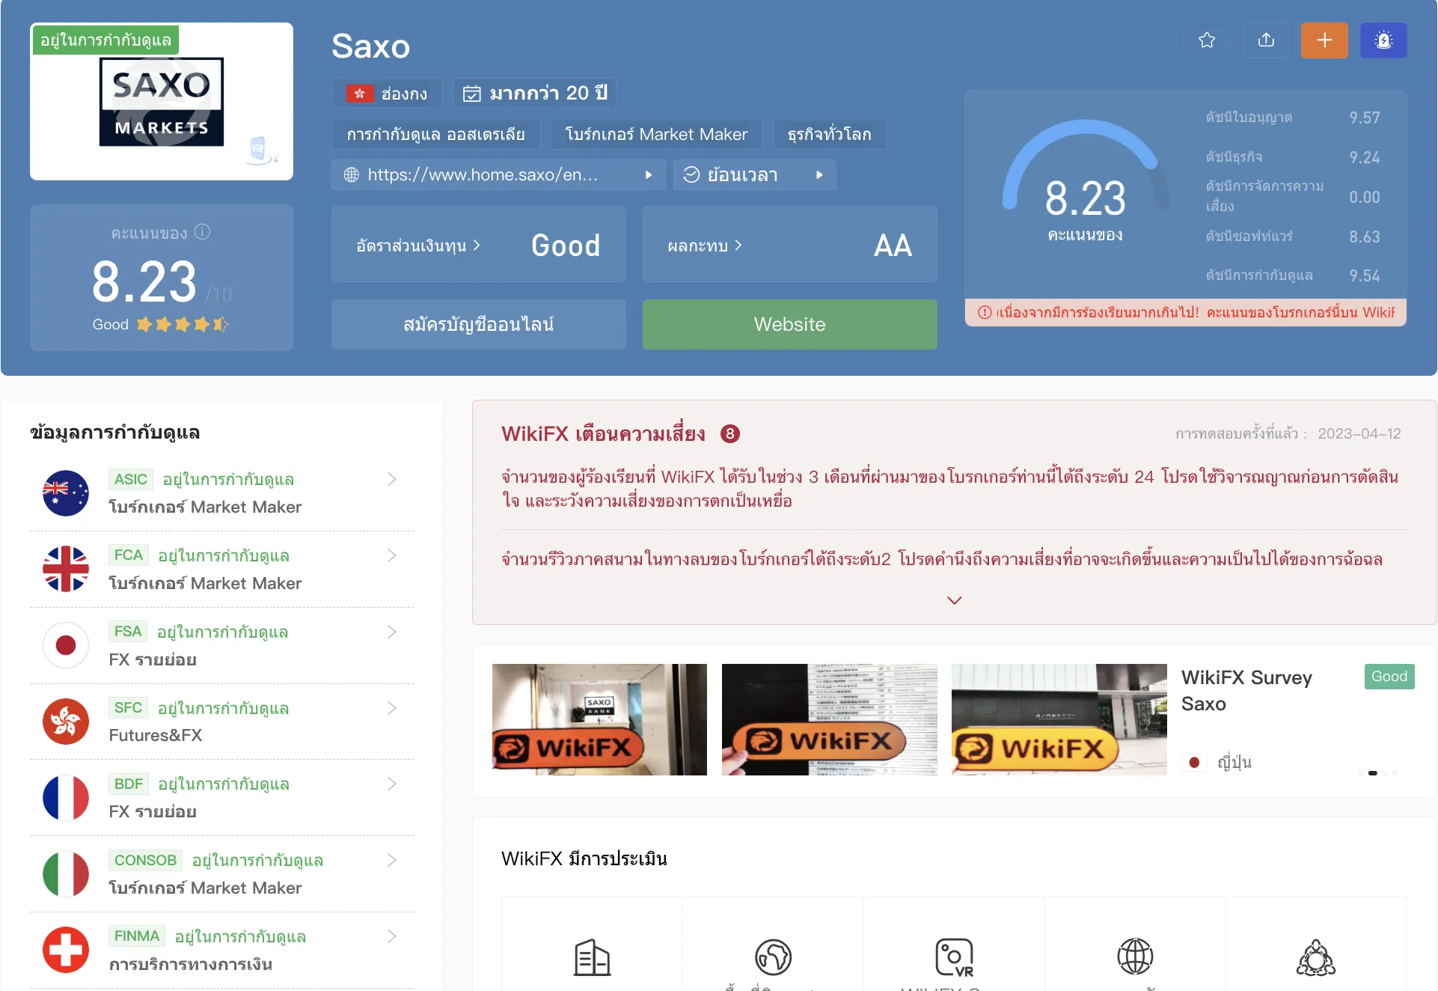Screen dimensions: 1438x991
Task: Click the Hong Kong flag tag
Action: pos(387,94)
